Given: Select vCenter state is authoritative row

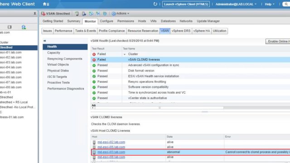Looking at the screenshot, I should point(190,98).
